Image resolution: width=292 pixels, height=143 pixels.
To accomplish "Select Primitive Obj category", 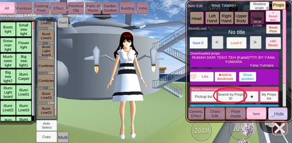I will (76, 8).
